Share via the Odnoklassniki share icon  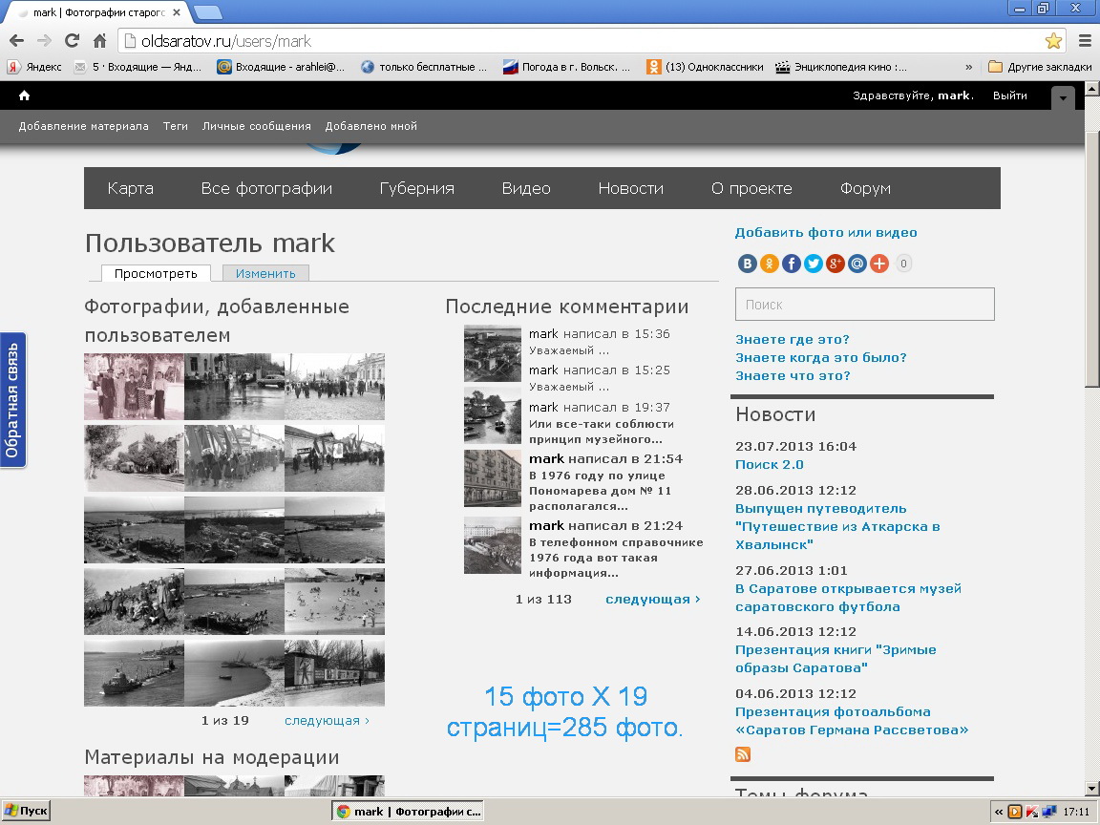(x=769, y=264)
